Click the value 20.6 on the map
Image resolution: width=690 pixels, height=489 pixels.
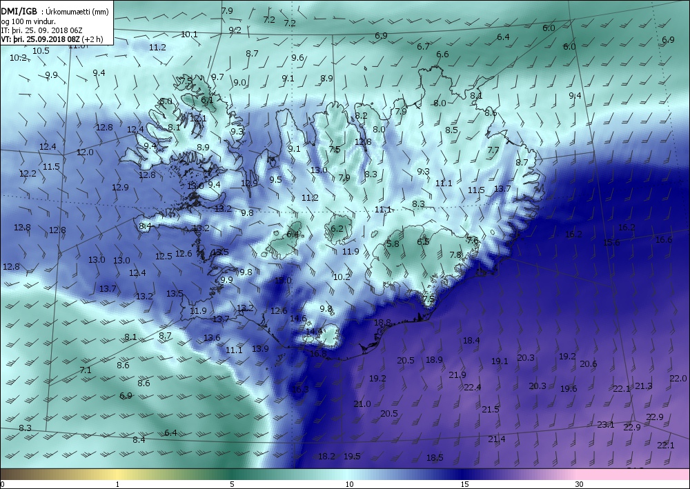[x=589, y=363]
